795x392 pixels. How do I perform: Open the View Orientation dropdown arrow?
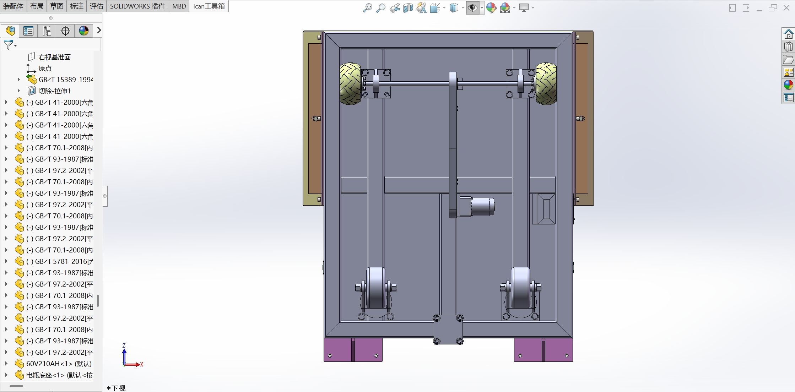pyautogui.click(x=444, y=8)
